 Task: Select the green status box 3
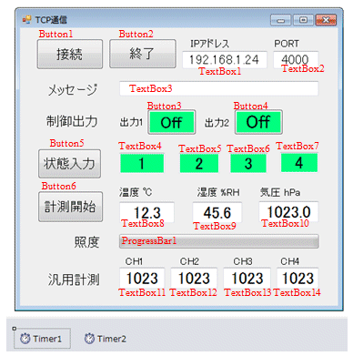248,163
